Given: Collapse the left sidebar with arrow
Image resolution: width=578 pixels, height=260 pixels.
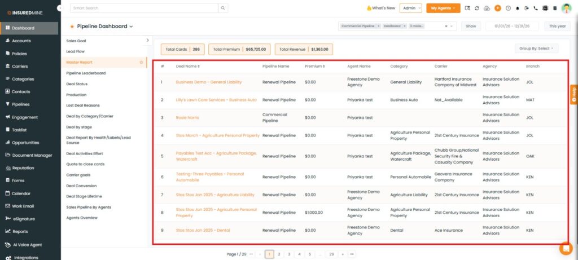Looking at the screenshot, I should [x=60, y=8].
